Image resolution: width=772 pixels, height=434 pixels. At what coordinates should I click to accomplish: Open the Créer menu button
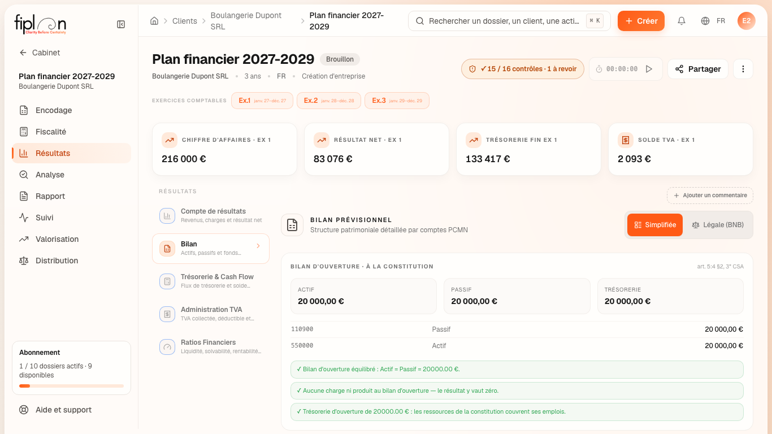pyautogui.click(x=641, y=21)
